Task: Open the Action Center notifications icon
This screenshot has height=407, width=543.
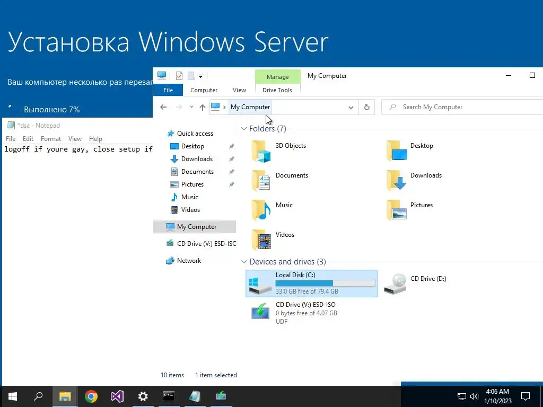Action: click(x=526, y=396)
